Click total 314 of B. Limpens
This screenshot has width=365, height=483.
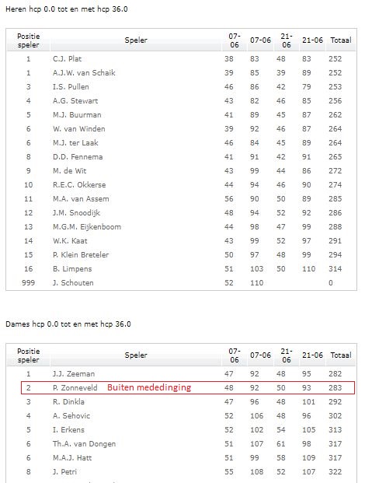(335, 269)
